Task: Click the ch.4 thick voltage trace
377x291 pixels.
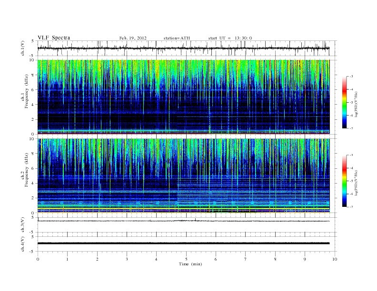Action: [183, 243]
